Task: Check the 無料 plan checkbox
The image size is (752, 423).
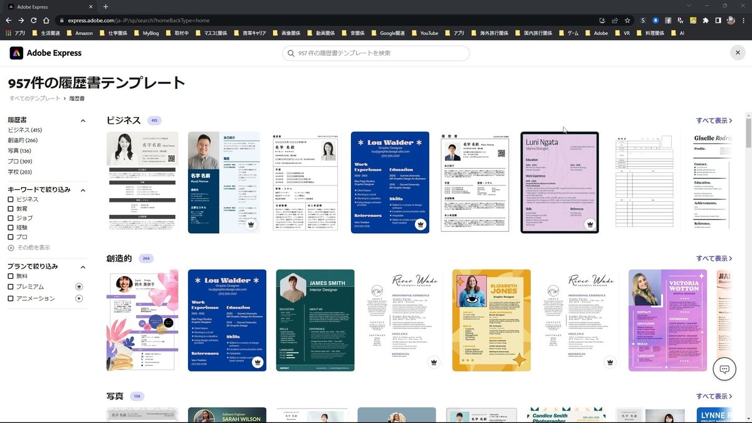Action: (x=11, y=276)
